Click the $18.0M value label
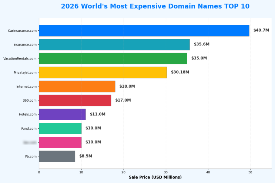The width and height of the screenshot is (275, 183). click(x=127, y=86)
